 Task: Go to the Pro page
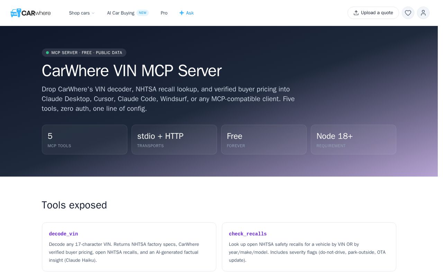pos(164,13)
